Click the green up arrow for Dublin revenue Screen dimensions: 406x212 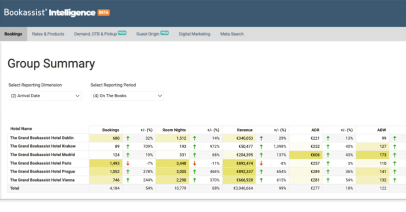[x=261, y=138]
